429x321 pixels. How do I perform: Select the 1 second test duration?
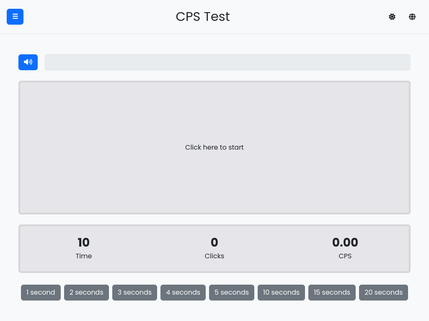[x=41, y=292]
